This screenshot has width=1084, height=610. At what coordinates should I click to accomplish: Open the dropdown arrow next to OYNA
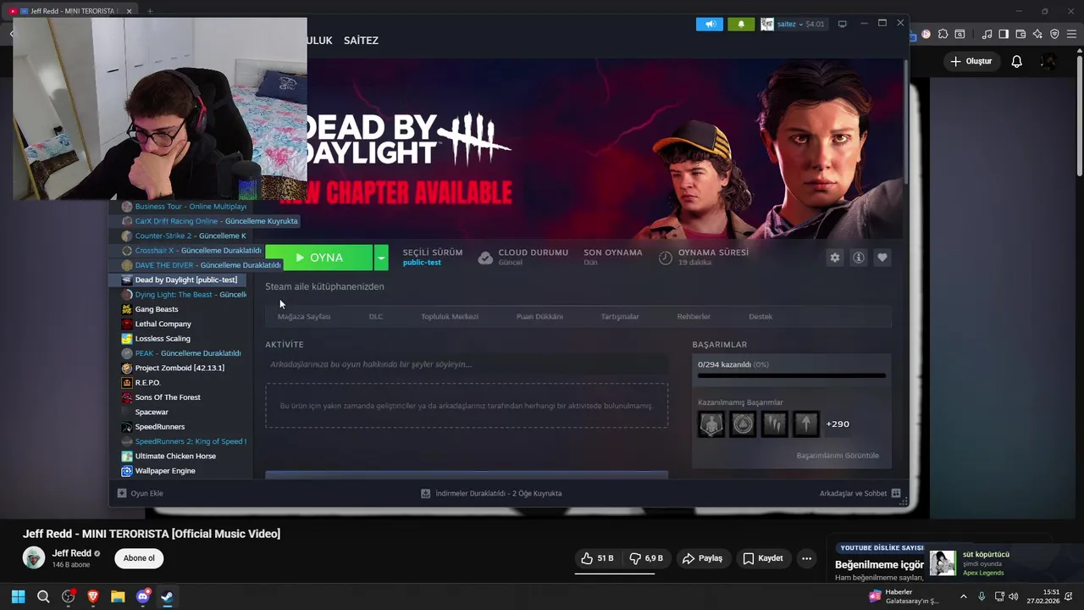381,258
